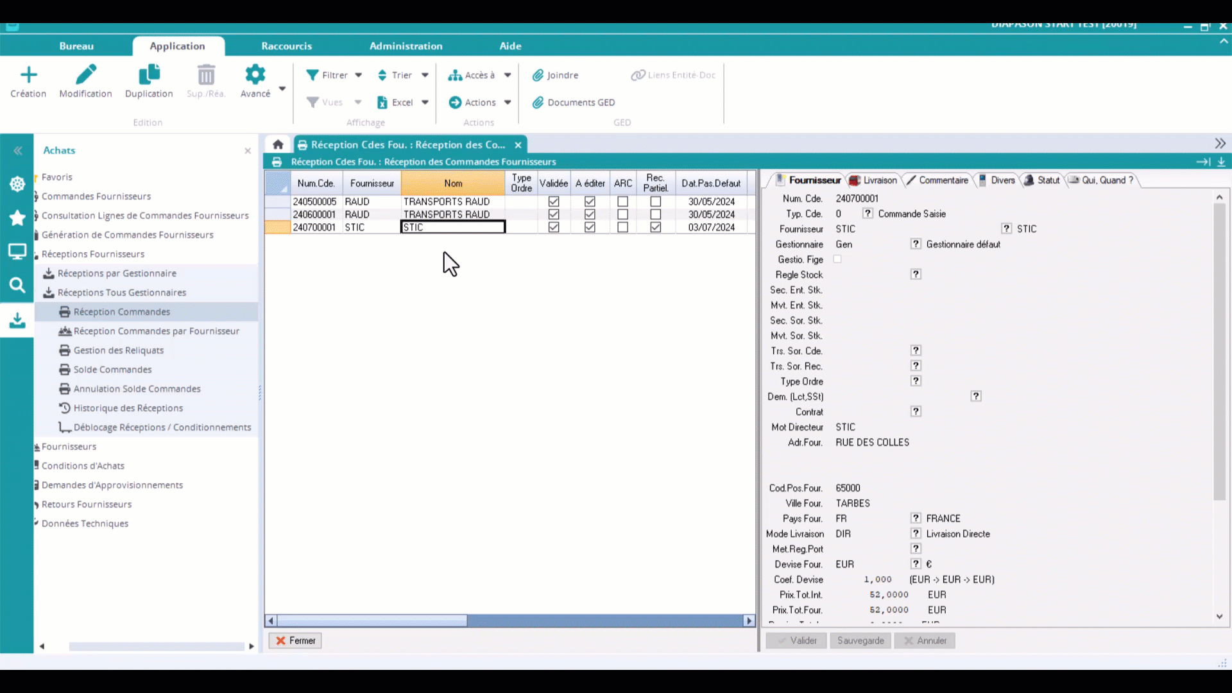Open the Avancé gear tool

pyautogui.click(x=255, y=75)
